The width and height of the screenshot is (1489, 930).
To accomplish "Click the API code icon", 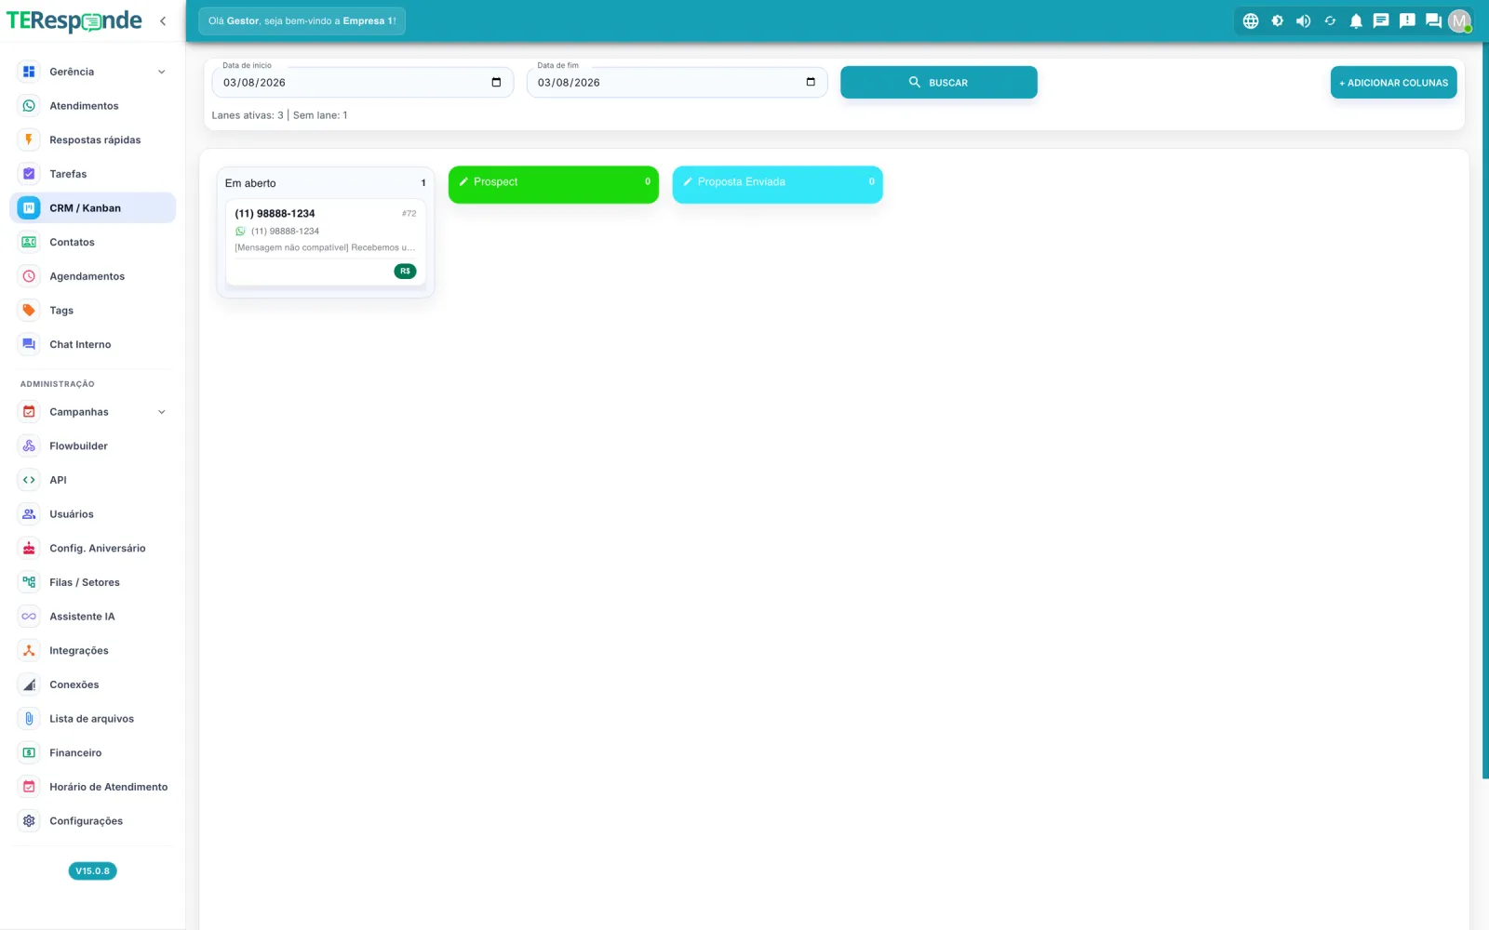I will pyautogui.click(x=29, y=480).
